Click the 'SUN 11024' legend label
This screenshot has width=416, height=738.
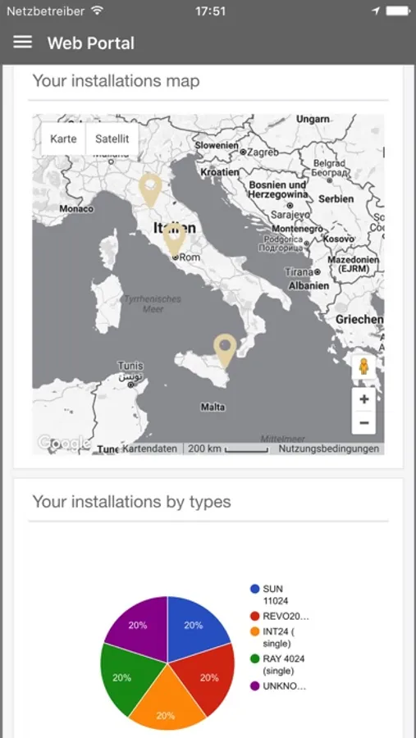(x=276, y=595)
